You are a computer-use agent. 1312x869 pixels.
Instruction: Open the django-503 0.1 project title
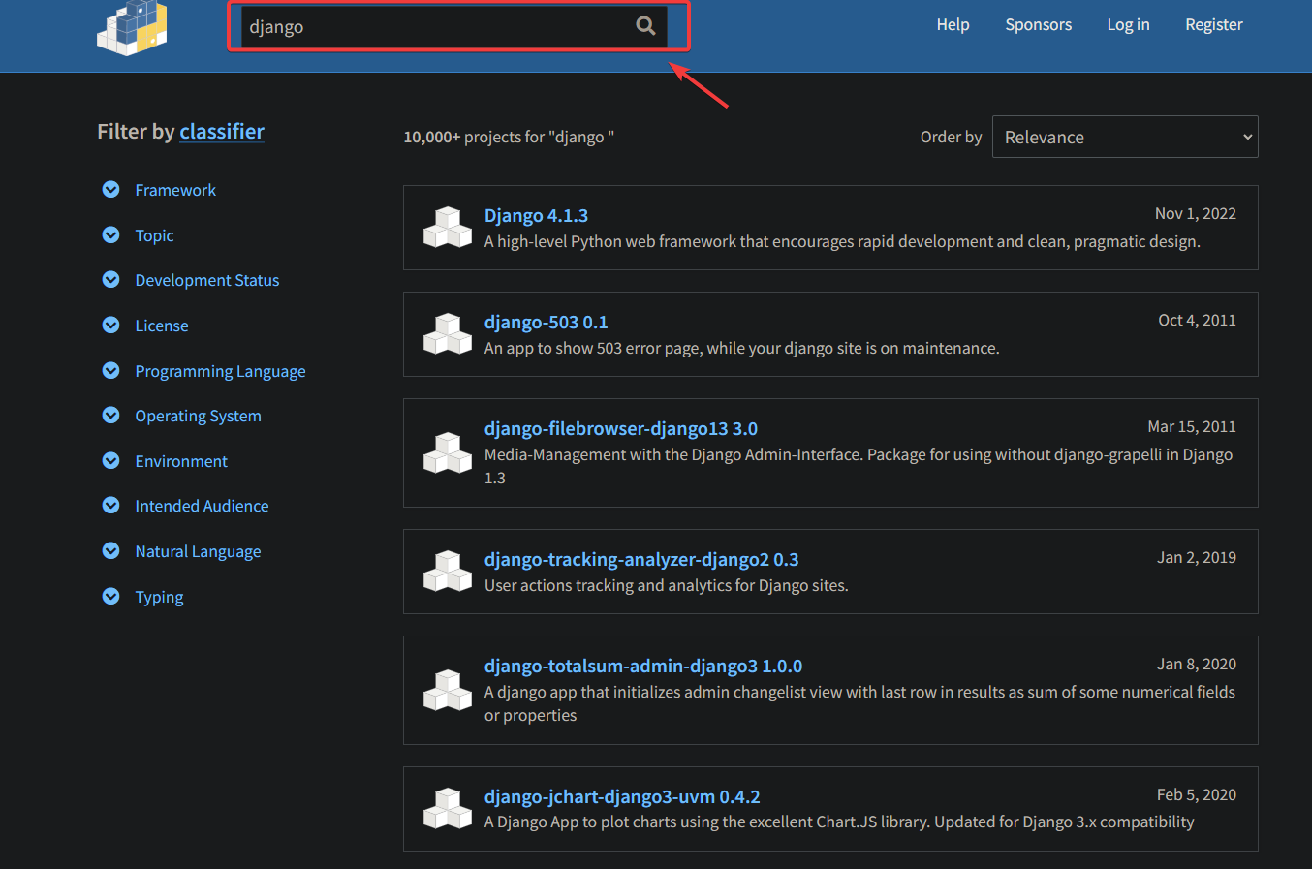[x=546, y=322]
